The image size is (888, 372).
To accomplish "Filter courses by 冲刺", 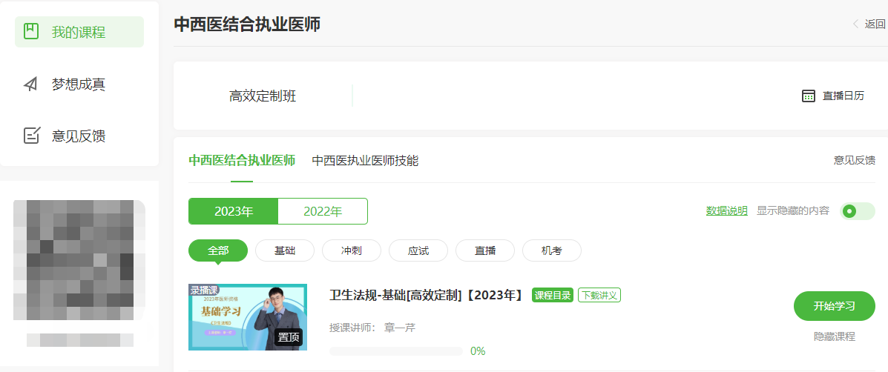I will point(352,250).
